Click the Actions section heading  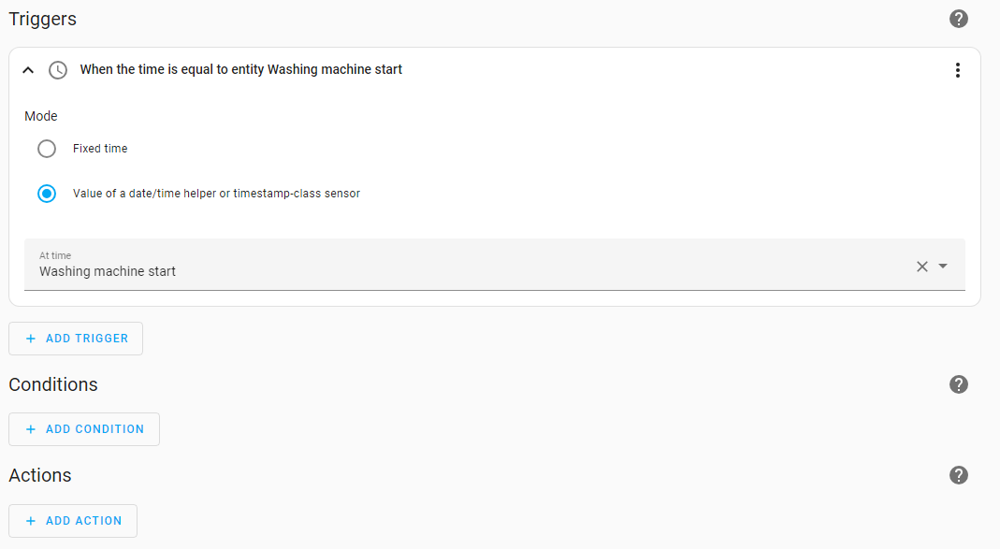click(x=40, y=475)
